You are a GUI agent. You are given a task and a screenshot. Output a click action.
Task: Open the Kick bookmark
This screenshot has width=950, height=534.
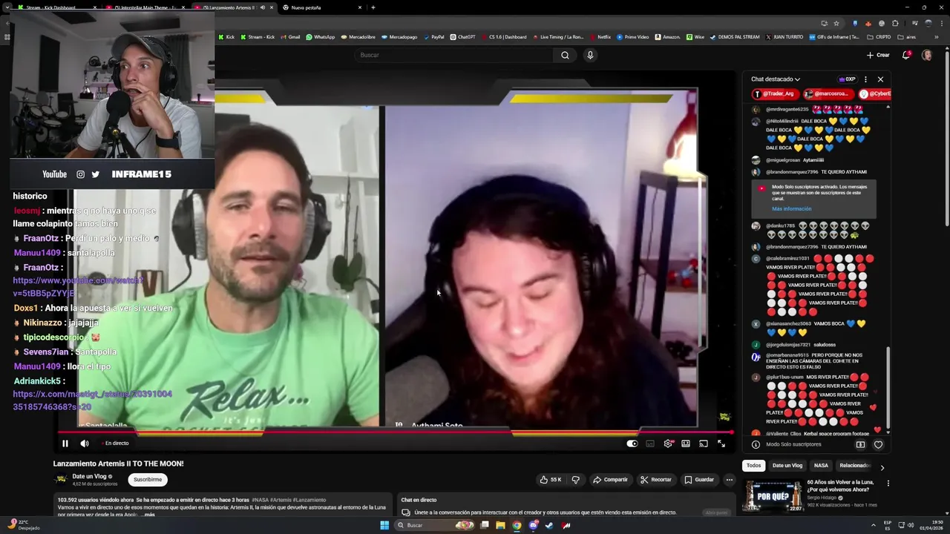click(226, 37)
